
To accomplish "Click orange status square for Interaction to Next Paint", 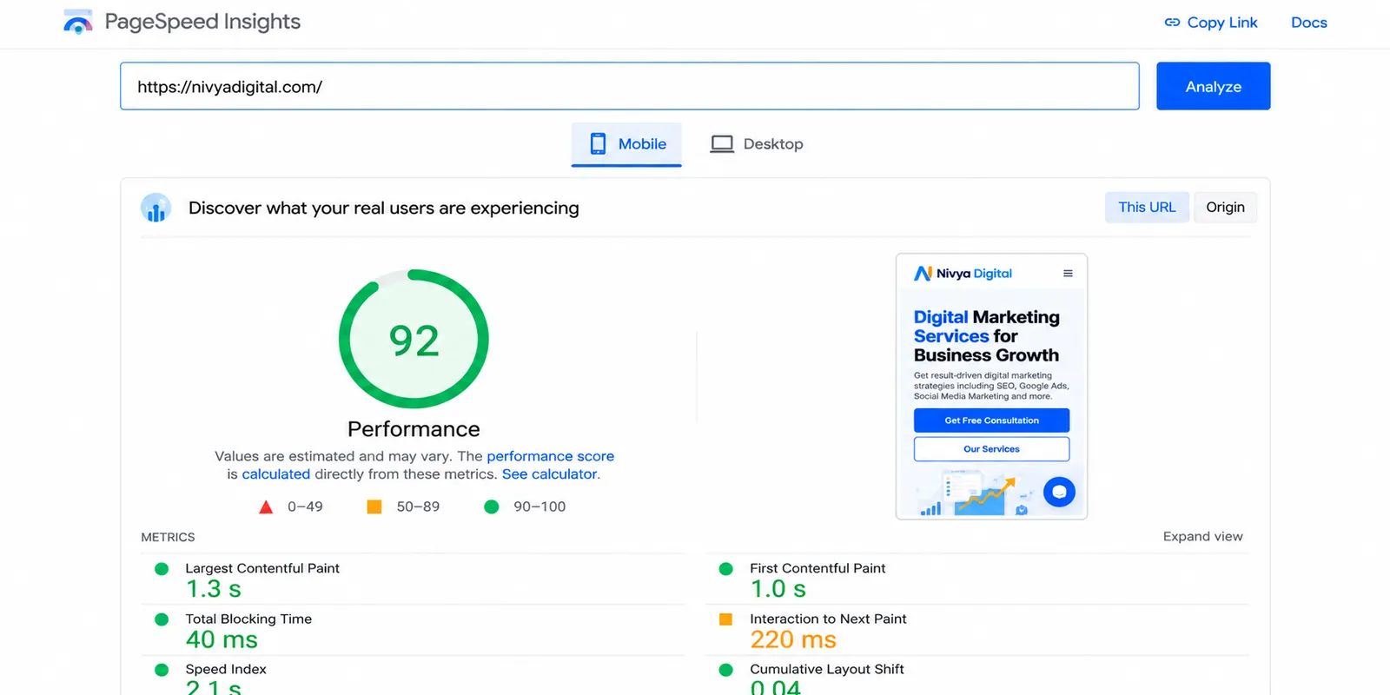I will [726, 619].
